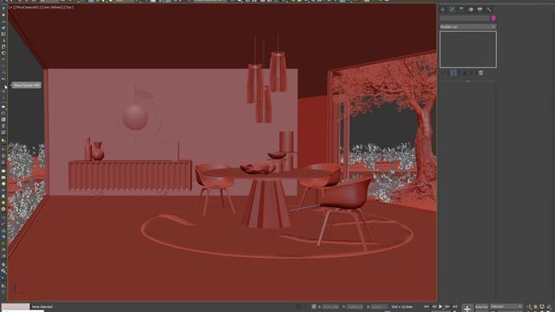The image size is (555, 312).
Task: Step to the previous frame
Action: 434,306
